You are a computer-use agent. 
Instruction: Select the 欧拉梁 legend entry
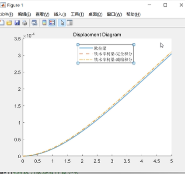[x=100, y=48]
